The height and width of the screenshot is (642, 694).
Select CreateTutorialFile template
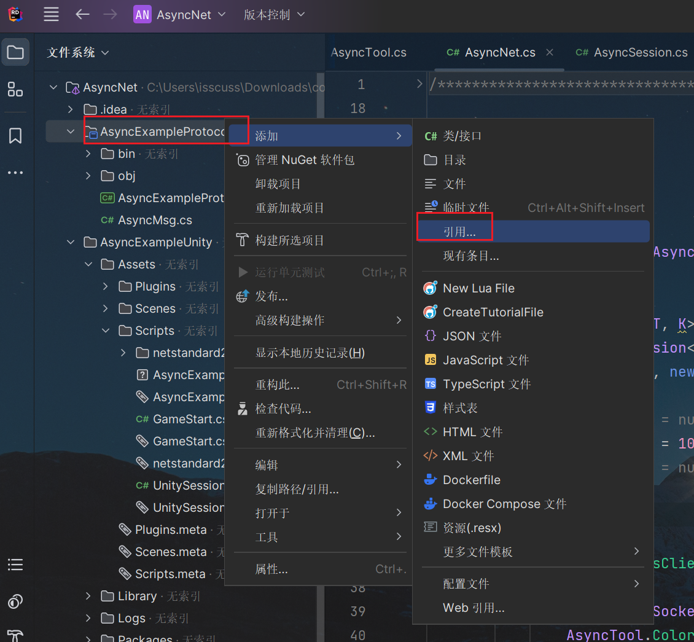[532, 312]
